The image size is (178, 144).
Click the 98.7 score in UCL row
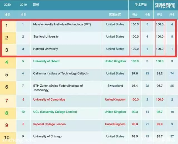pos(160,112)
